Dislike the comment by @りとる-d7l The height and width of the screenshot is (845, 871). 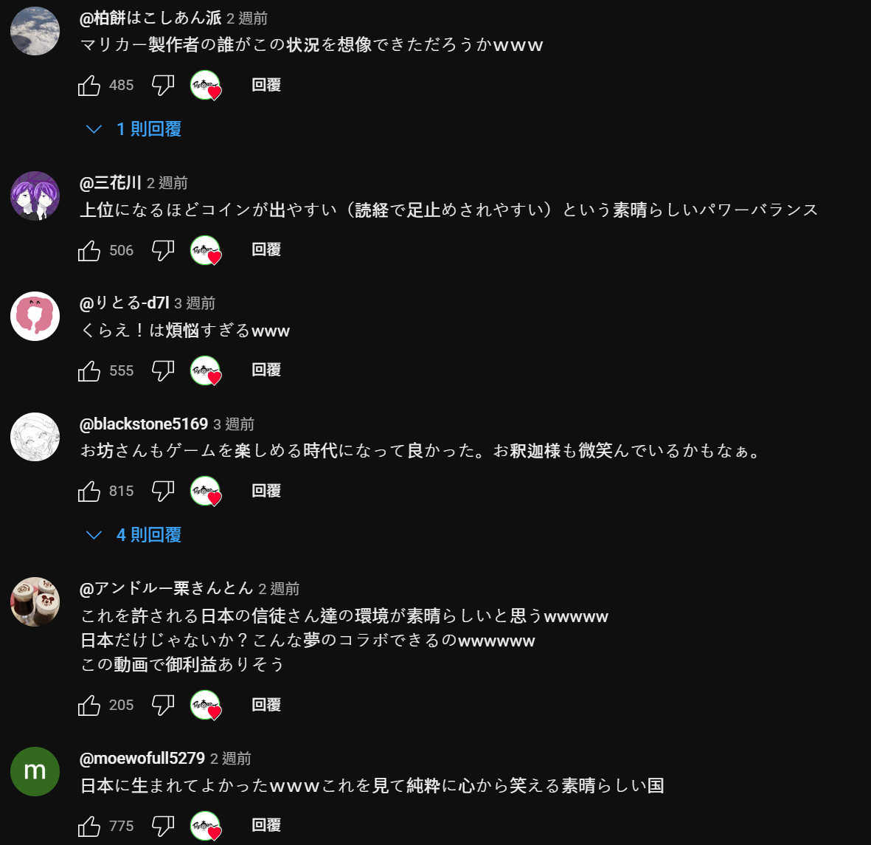click(163, 370)
